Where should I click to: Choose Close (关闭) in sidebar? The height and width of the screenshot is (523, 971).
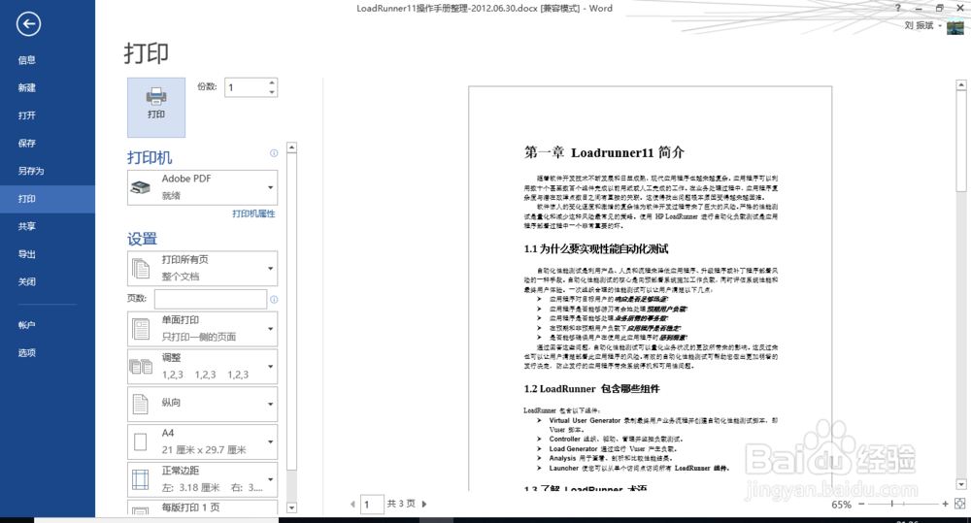[26, 281]
